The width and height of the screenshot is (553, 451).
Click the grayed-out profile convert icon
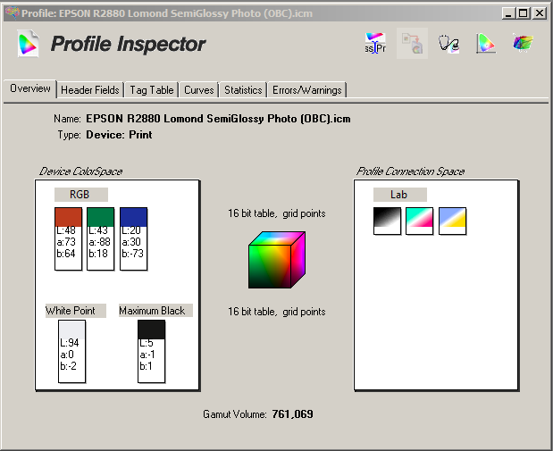click(412, 43)
